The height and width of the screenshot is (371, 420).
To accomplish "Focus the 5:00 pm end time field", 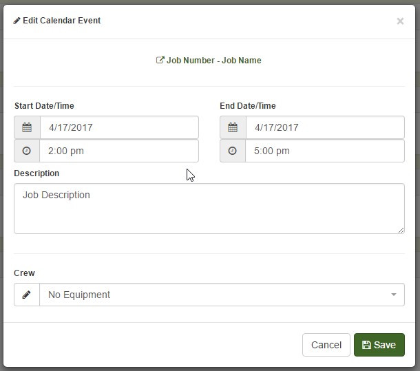I will (x=325, y=151).
